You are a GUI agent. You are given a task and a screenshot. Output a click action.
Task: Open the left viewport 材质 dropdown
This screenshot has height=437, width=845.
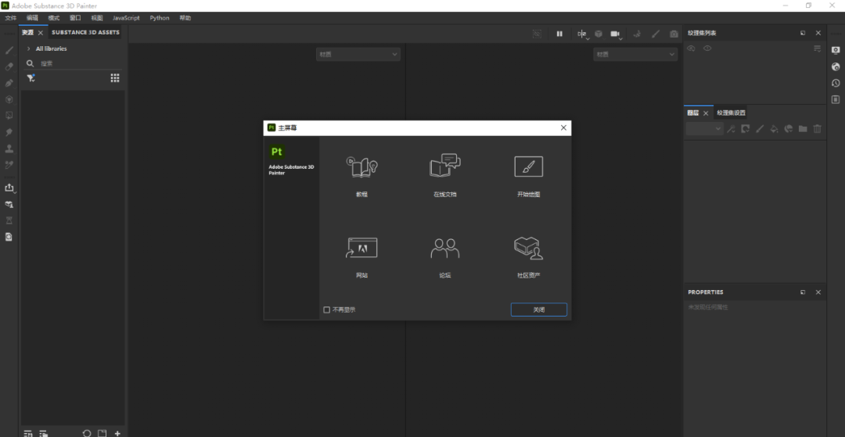point(358,55)
